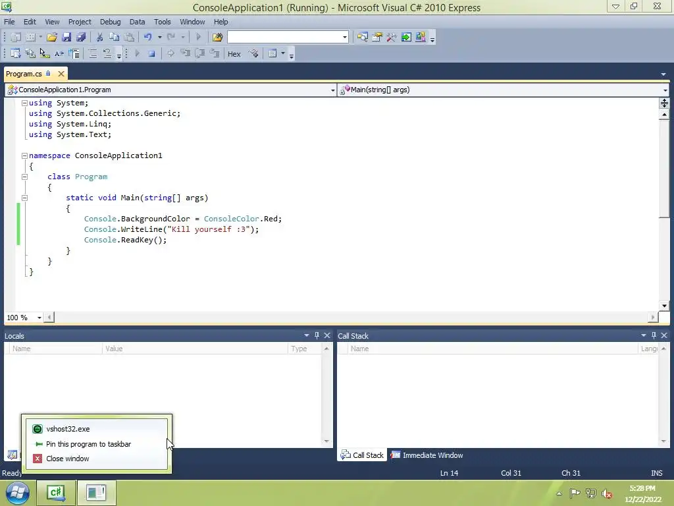Image resolution: width=674 pixels, height=506 pixels.
Task: Click the New Project toolbar icon
Action: pos(16,38)
